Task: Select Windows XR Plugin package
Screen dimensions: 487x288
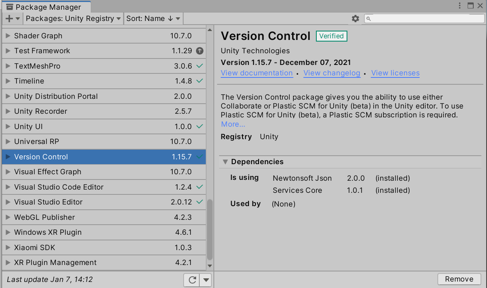Action: 104,232
